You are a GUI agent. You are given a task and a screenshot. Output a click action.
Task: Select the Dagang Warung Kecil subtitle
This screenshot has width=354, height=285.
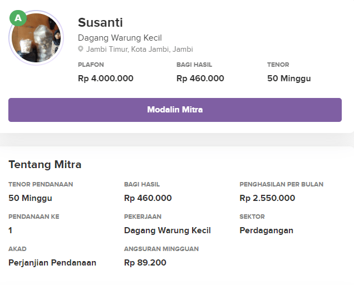click(120, 38)
